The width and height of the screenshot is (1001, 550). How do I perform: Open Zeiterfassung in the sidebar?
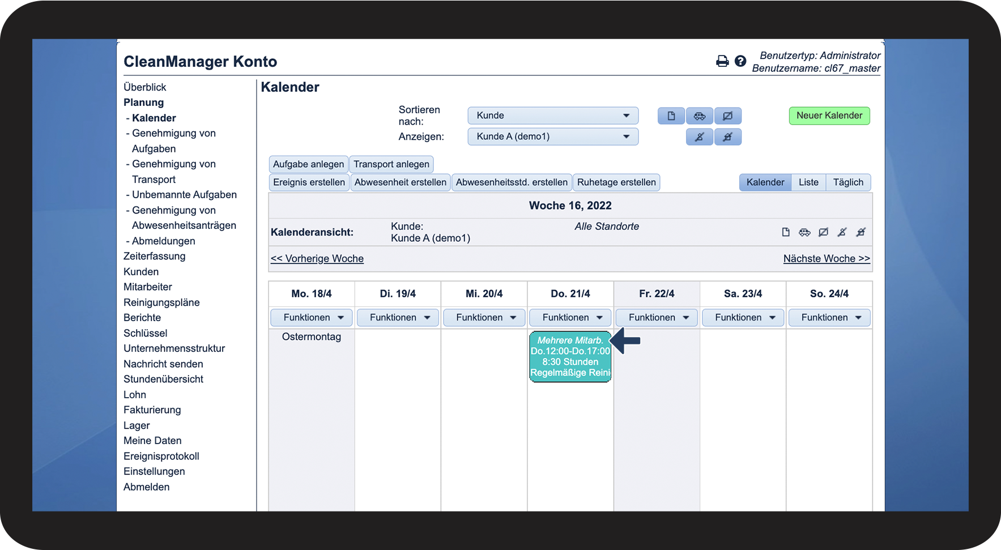pos(155,257)
